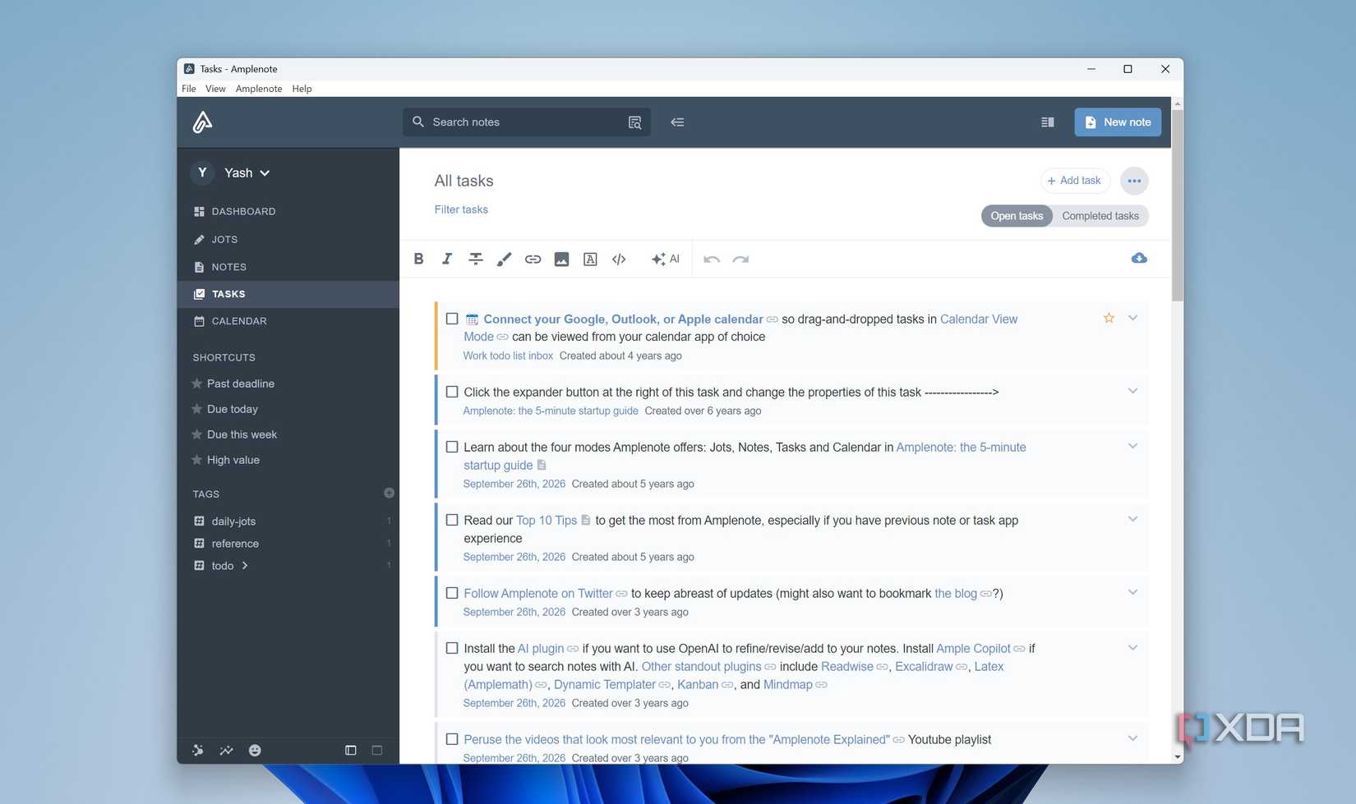Check the Install the AI plugin task
Image resolution: width=1356 pixels, height=804 pixels.
point(452,648)
